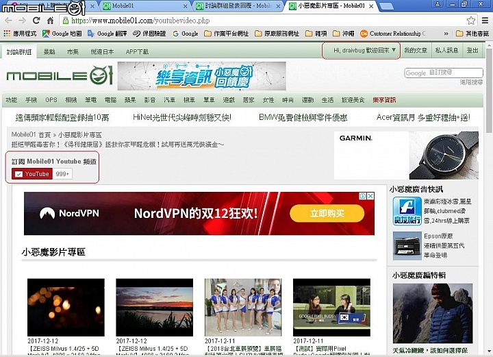Close the 小惡魔影片專區 browser tab
Screen dimensions: 493x357
point(371,6)
